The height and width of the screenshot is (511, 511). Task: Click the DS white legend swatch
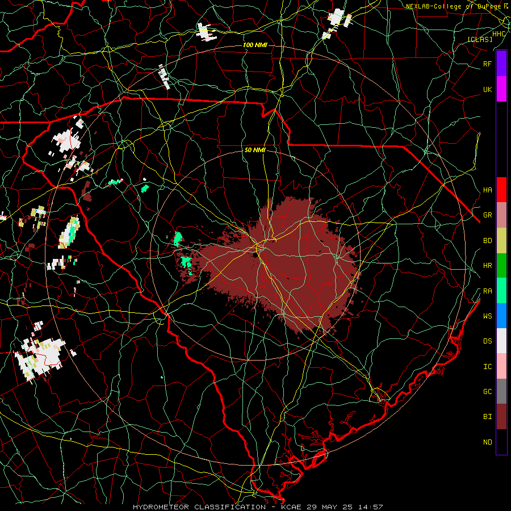click(501, 341)
